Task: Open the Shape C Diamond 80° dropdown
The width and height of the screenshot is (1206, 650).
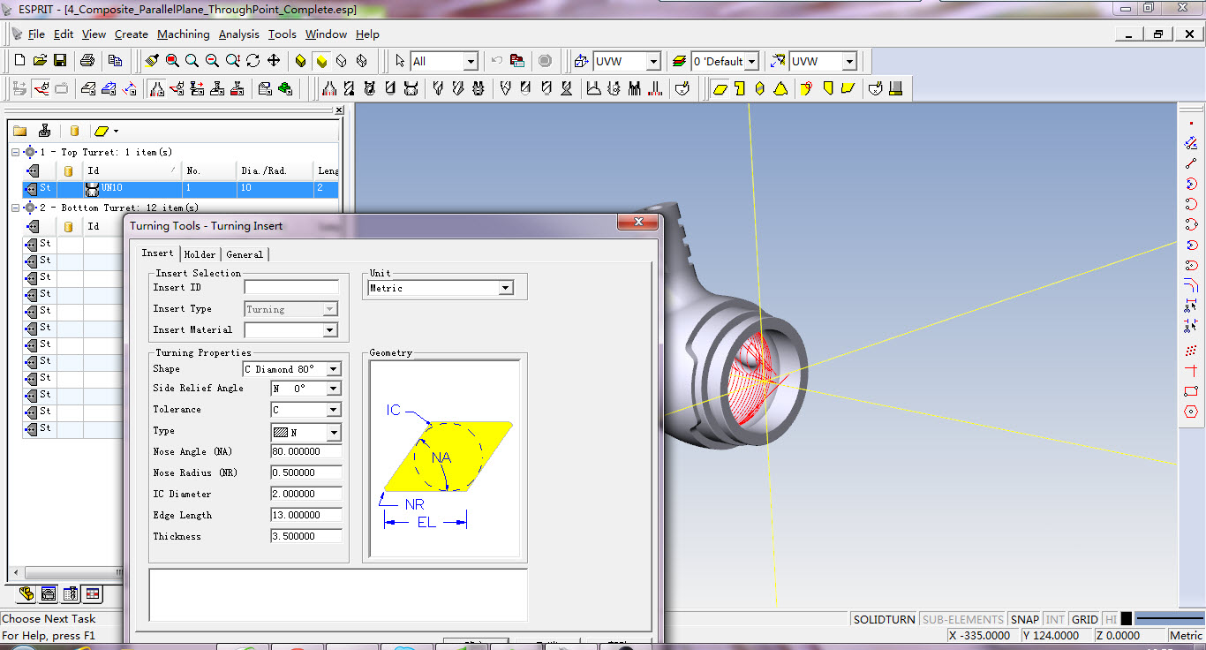Action: (334, 369)
